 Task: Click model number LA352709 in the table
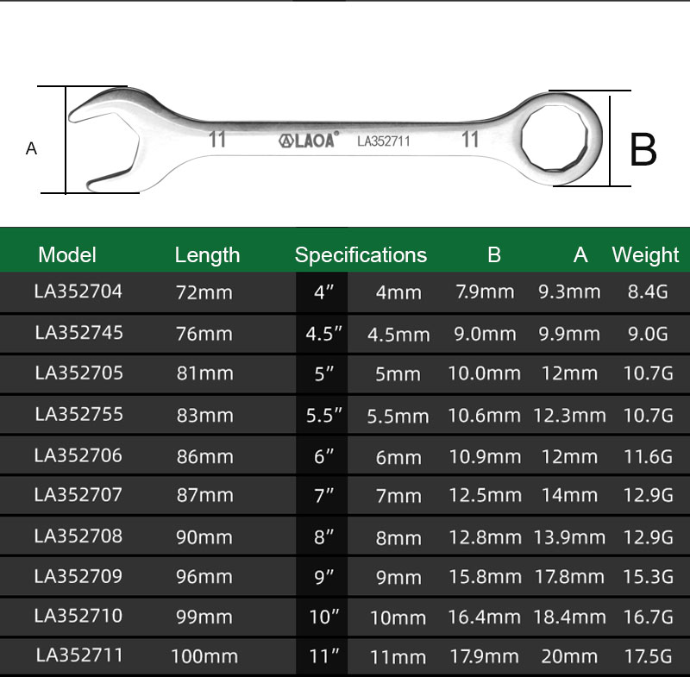(78, 576)
